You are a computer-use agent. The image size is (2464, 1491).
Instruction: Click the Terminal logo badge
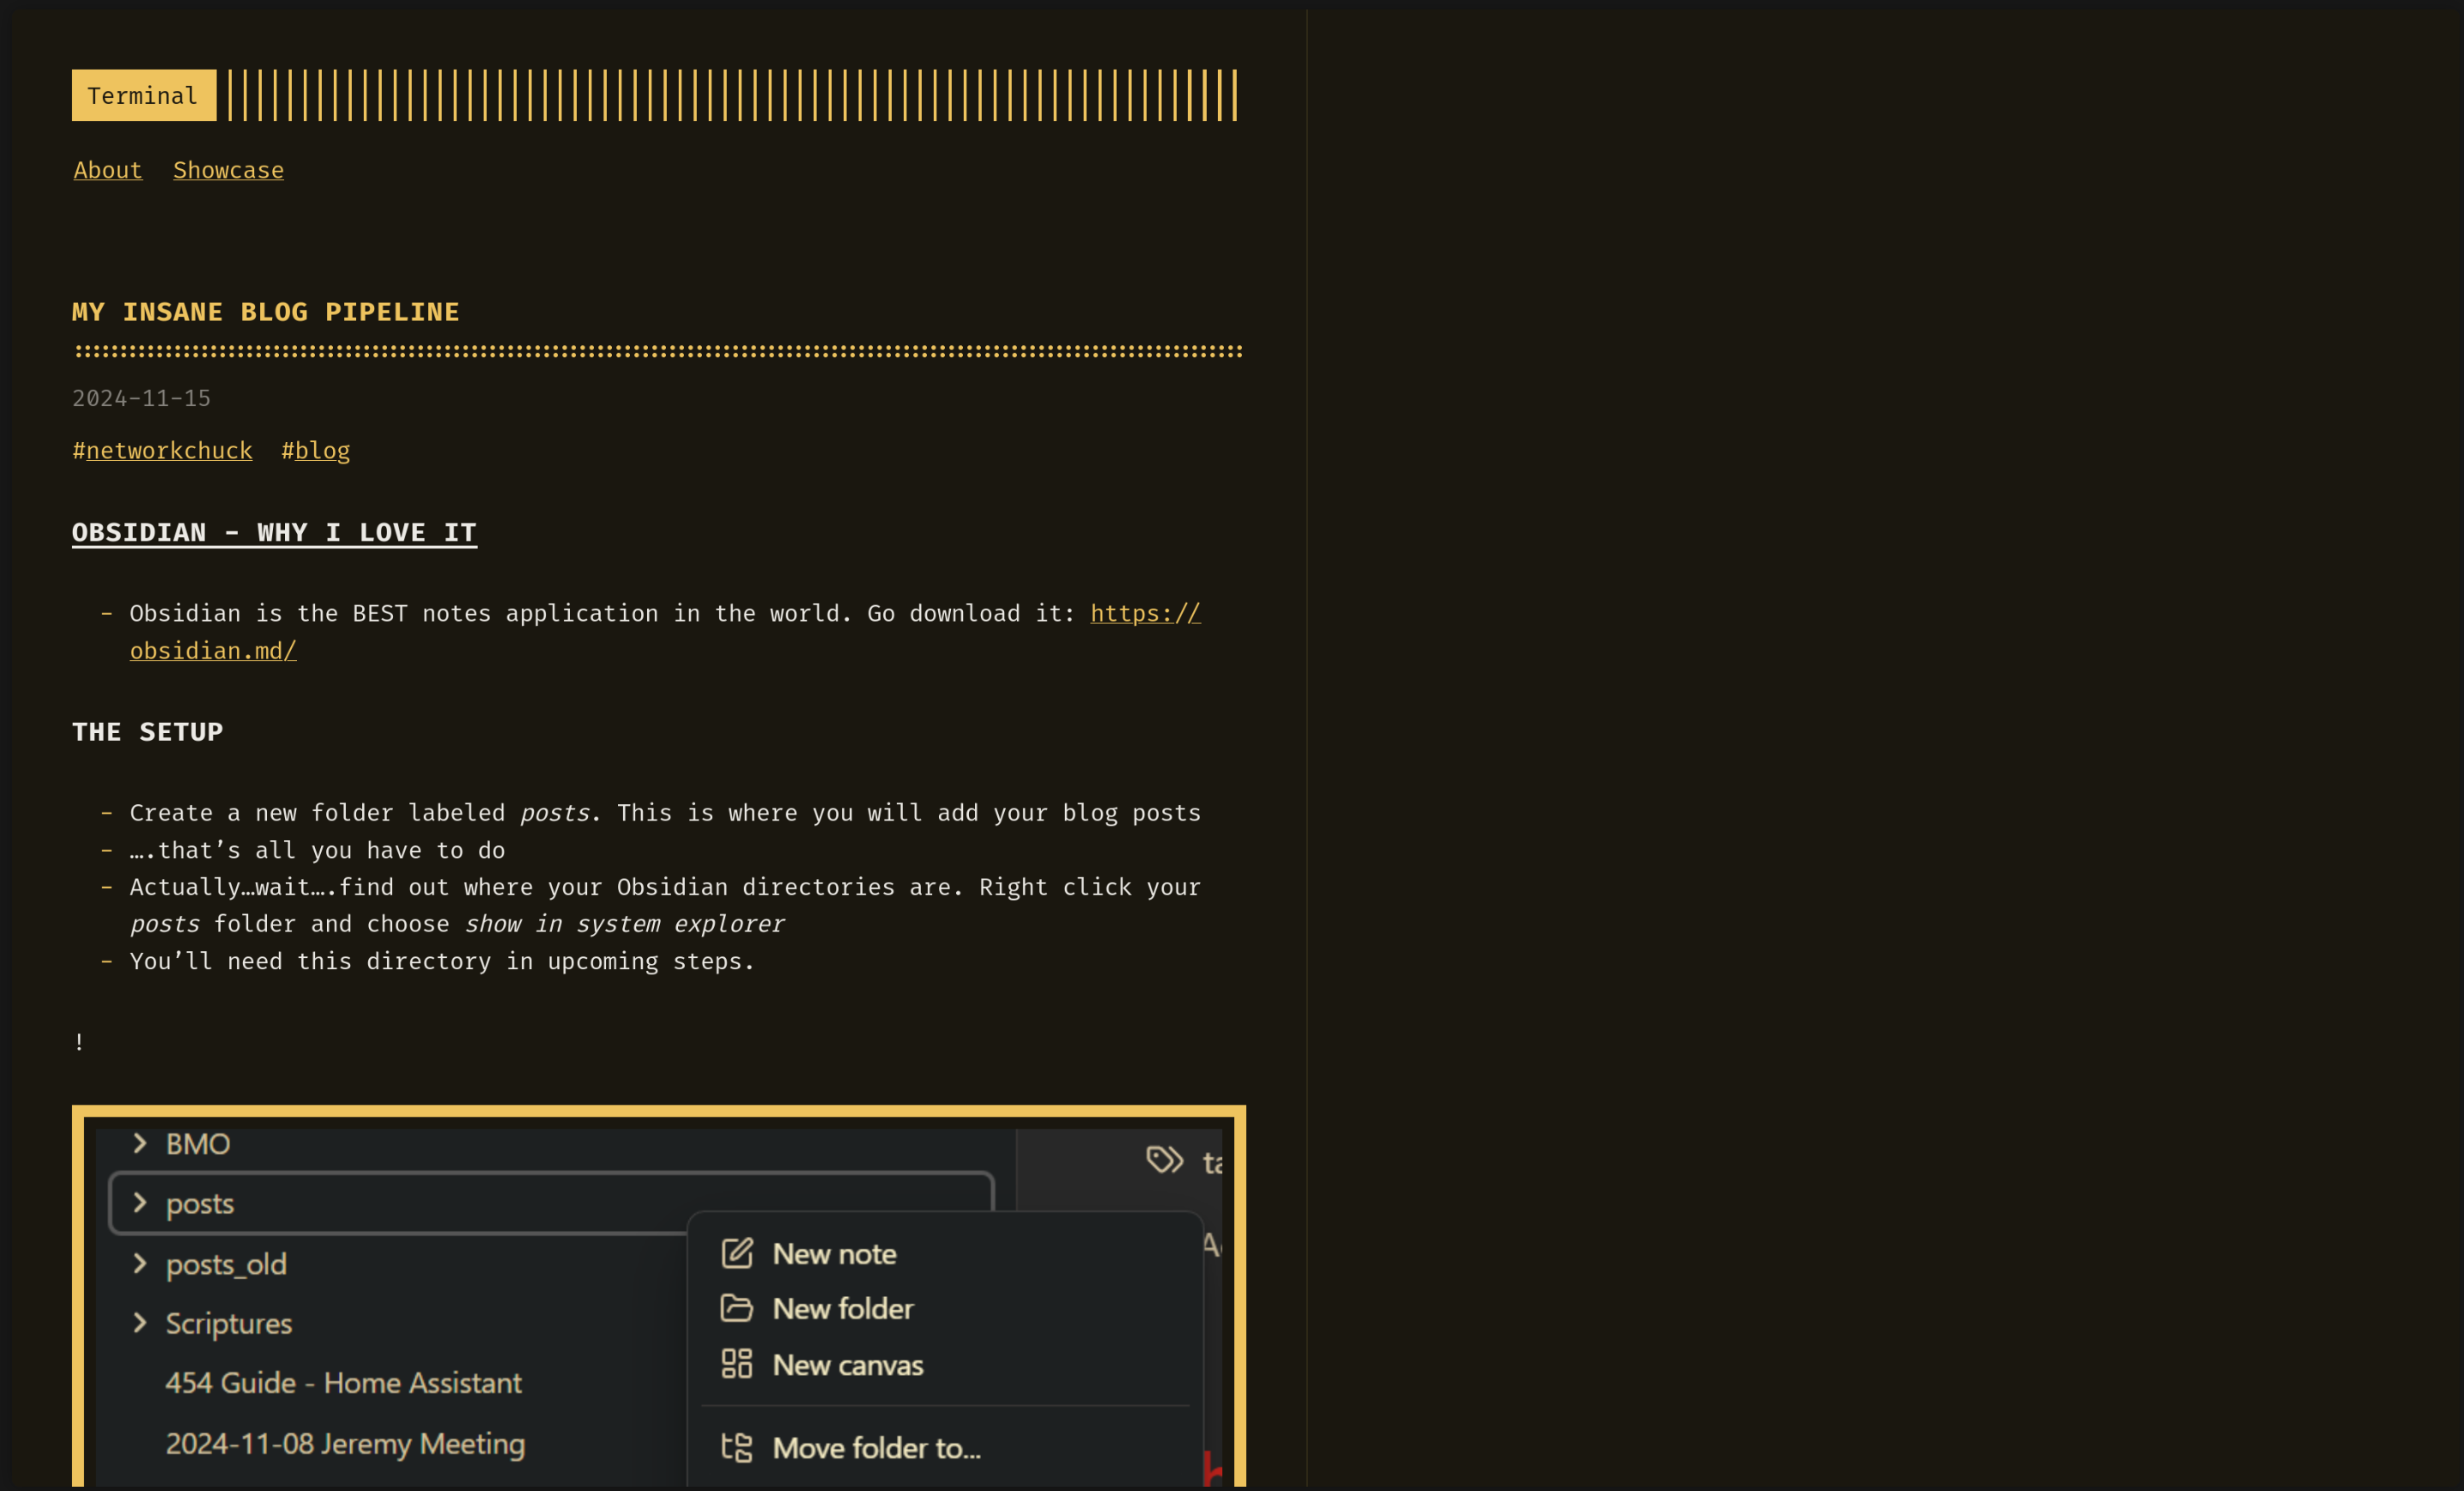pyautogui.click(x=144, y=95)
